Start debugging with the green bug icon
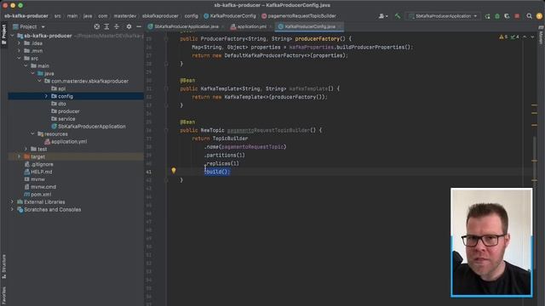Viewport: 545px width, 306px height. (497, 16)
